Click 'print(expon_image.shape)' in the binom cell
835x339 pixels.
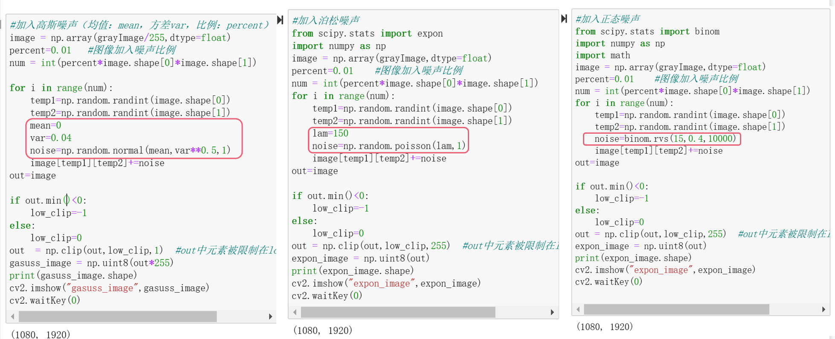click(633, 258)
